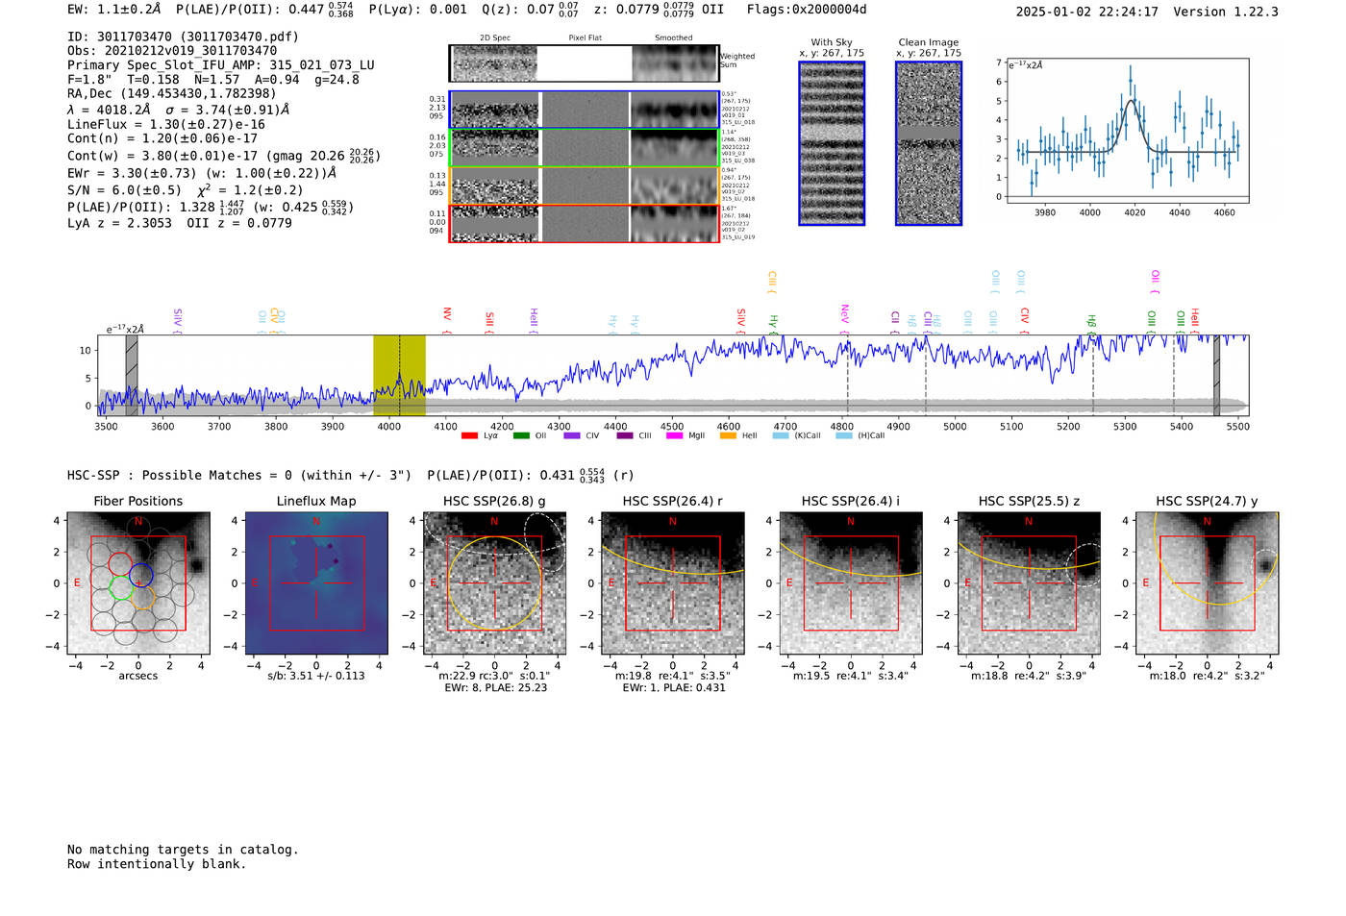Click the orange fiber circle in Fiber Positions
1346x916 pixels.
pyautogui.click(x=142, y=599)
